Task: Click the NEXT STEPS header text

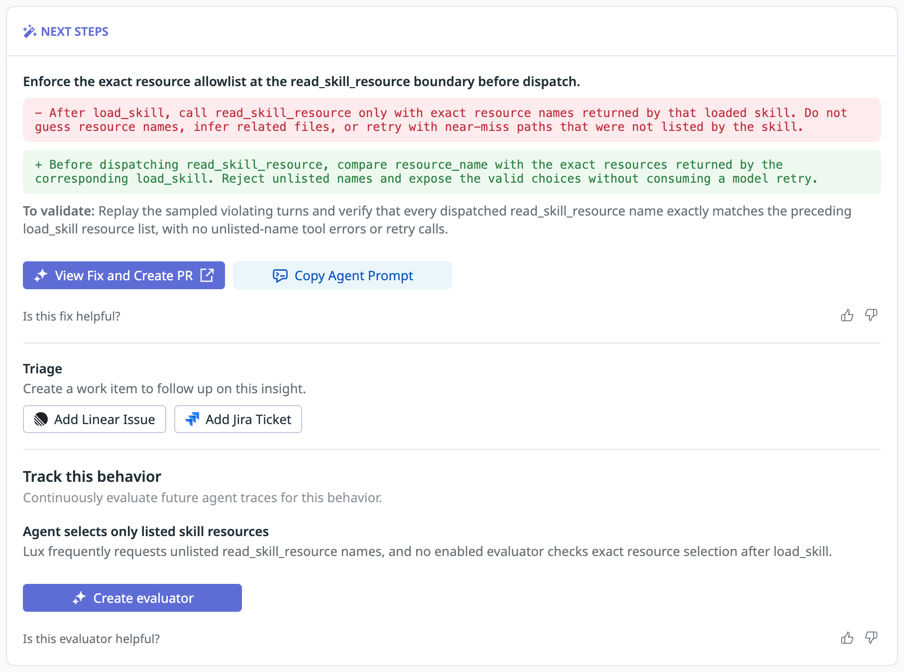Action: 75,31
